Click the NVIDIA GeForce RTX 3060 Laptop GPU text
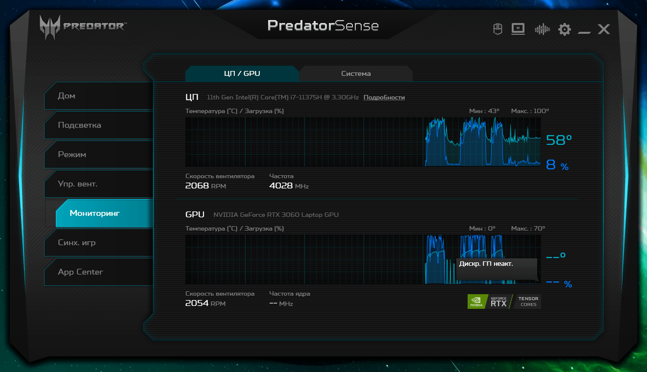This screenshot has height=372, width=647. [x=276, y=215]
